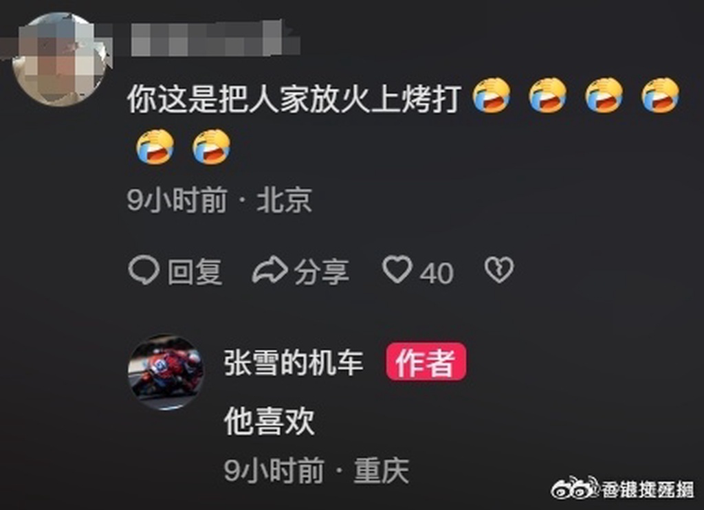
Task: Click the first crying-laughing emoji
Action: tap(492, 95)
